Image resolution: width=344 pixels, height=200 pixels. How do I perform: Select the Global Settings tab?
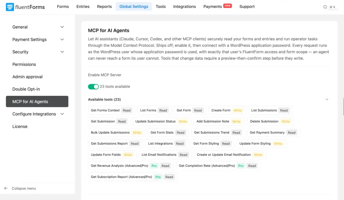point(134,7)
